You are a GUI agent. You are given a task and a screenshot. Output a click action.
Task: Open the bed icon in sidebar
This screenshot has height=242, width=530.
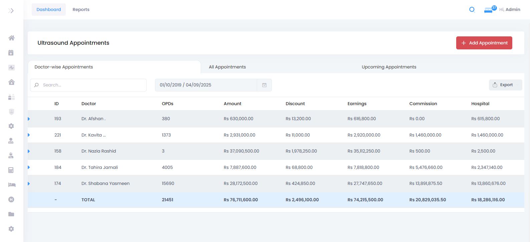click(12, 185)
